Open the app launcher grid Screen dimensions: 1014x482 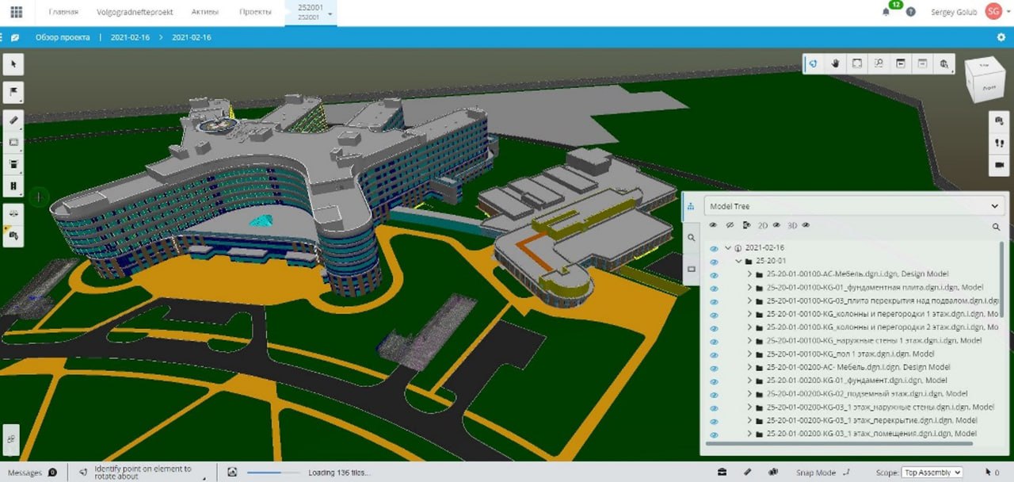click(x=16, y=12)
